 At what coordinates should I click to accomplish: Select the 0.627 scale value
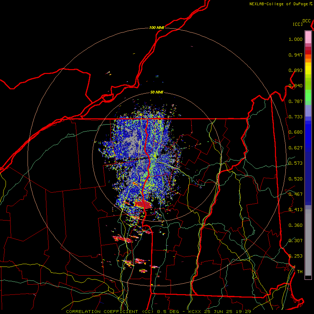(x=296, y=148)
